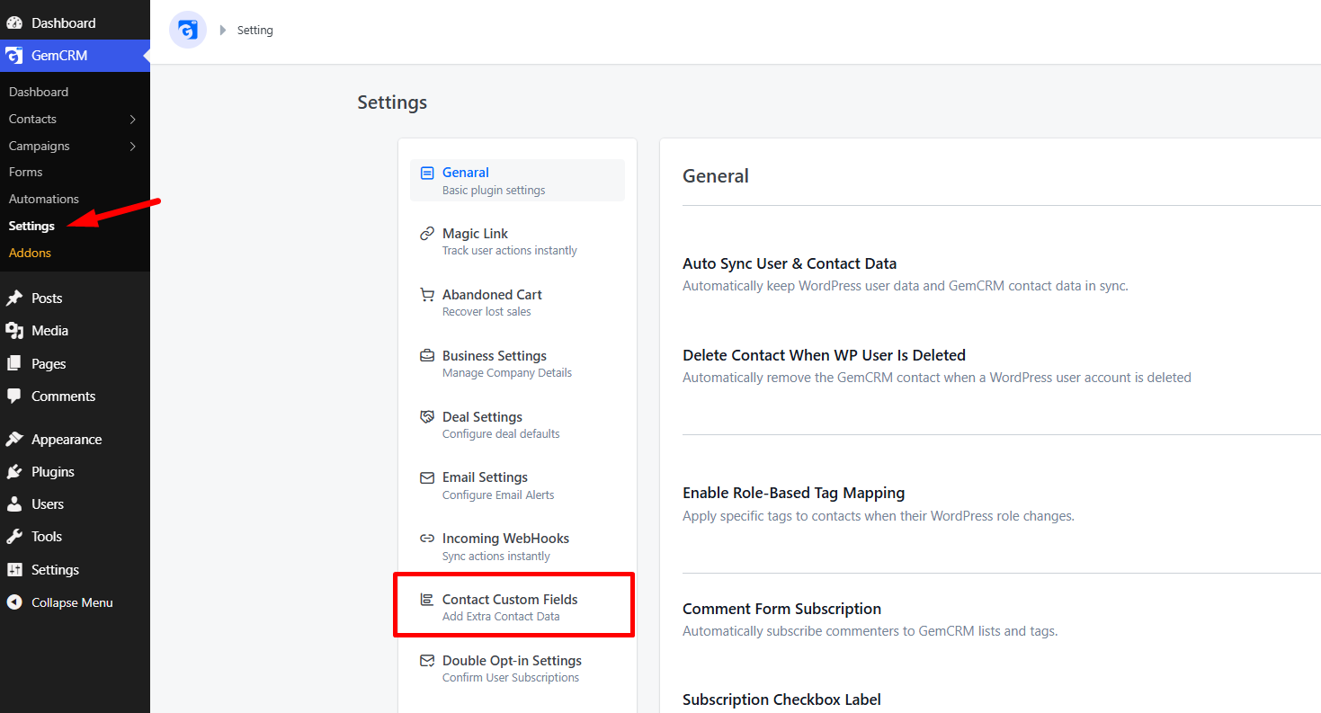Go to the Forms submenu item
This screenshot has height=713, width=1321.
[26, 172]
